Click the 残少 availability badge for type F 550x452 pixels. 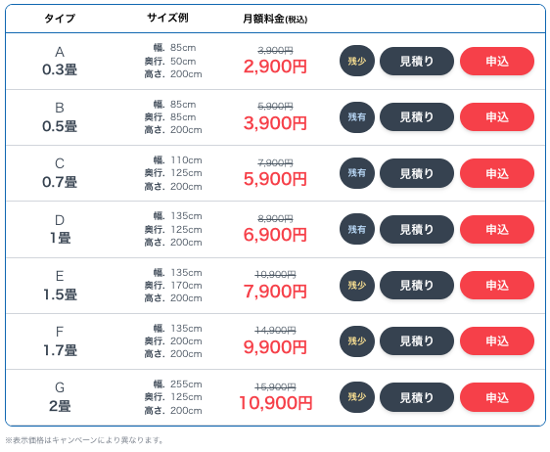(x=357, y=340)
